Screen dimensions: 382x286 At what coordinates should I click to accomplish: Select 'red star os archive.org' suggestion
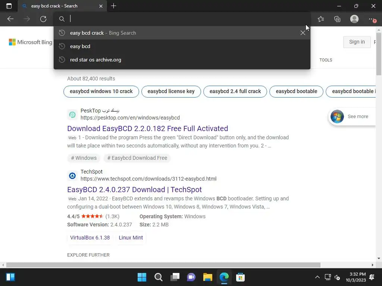pos(182,60)
